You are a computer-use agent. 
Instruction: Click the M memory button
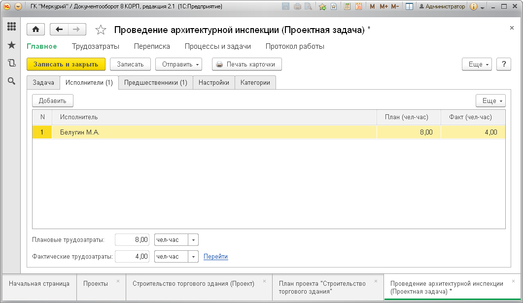point(372,6)
